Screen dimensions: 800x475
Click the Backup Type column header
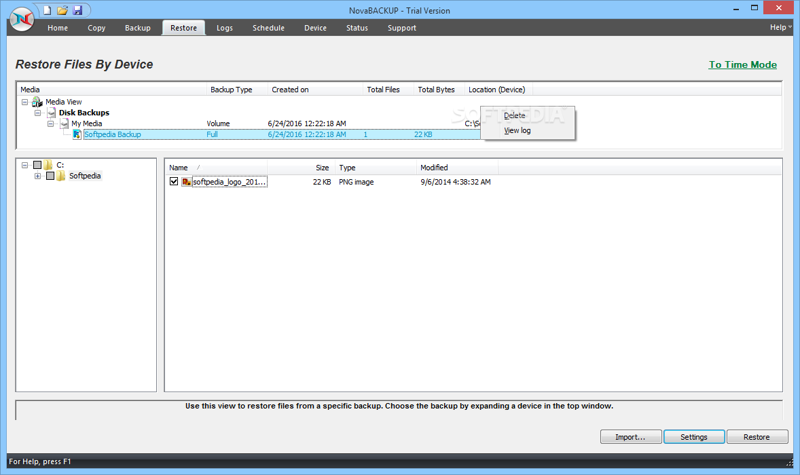[237, 90]
